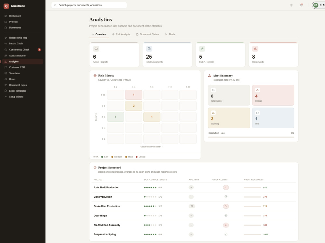Click the Critical risk legend swatch
The width and height of the screenshot is (325, 243).
tap(136, 157)
